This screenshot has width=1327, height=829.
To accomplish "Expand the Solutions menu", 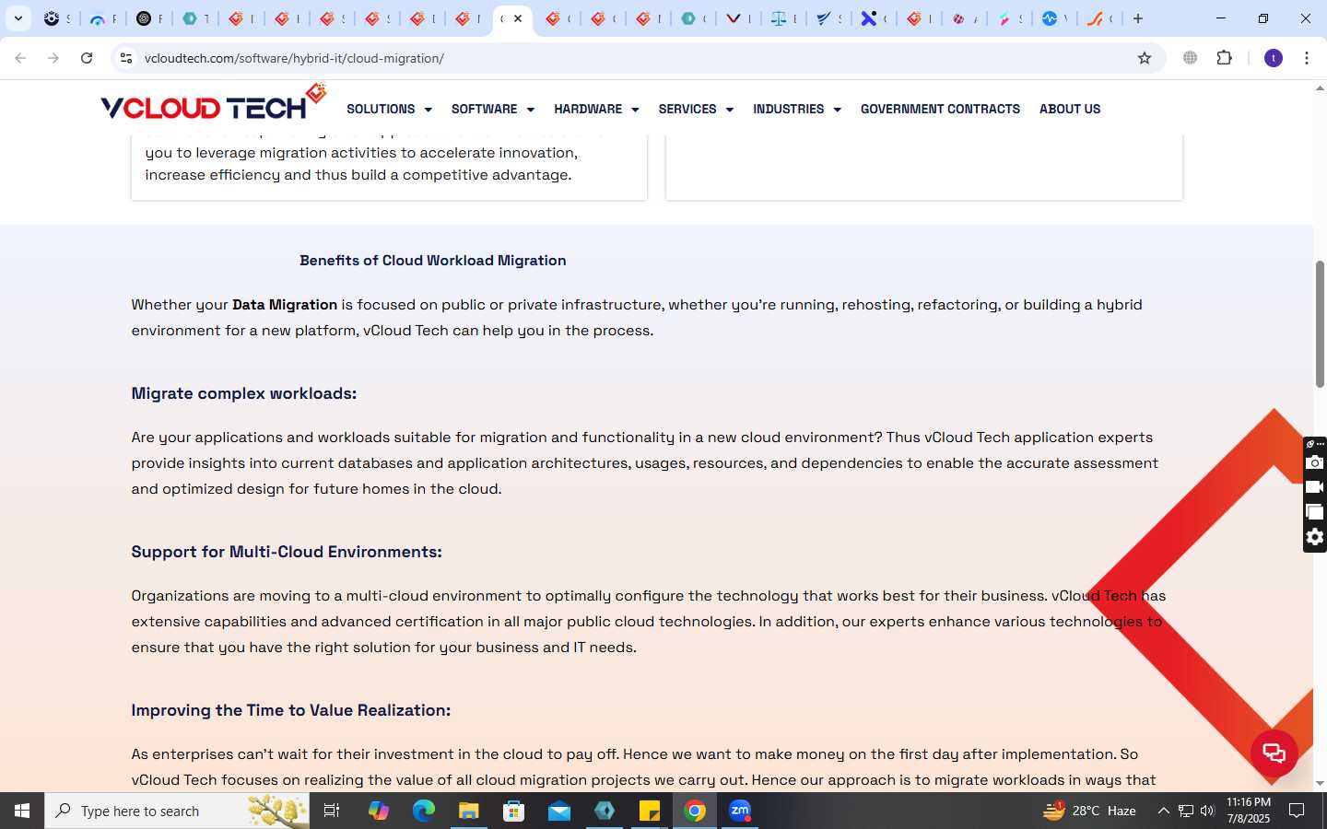I will 389,109.
